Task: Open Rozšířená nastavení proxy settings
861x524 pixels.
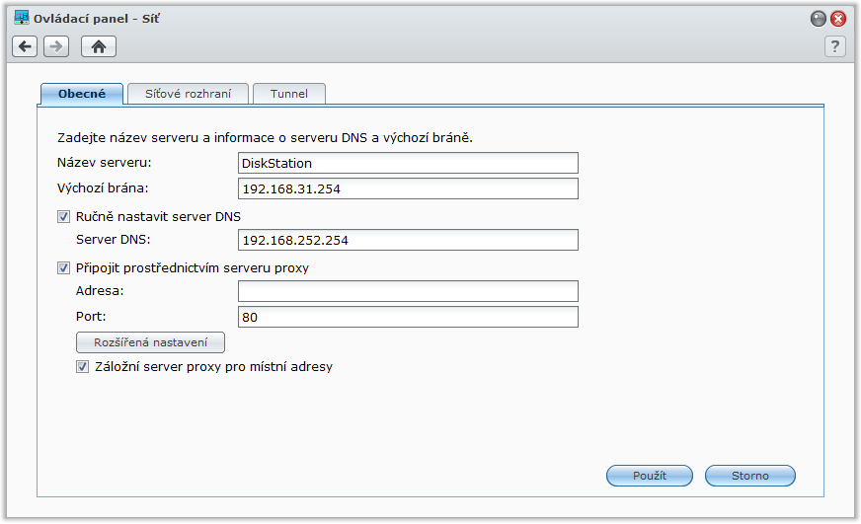Action: coord(150,342)
